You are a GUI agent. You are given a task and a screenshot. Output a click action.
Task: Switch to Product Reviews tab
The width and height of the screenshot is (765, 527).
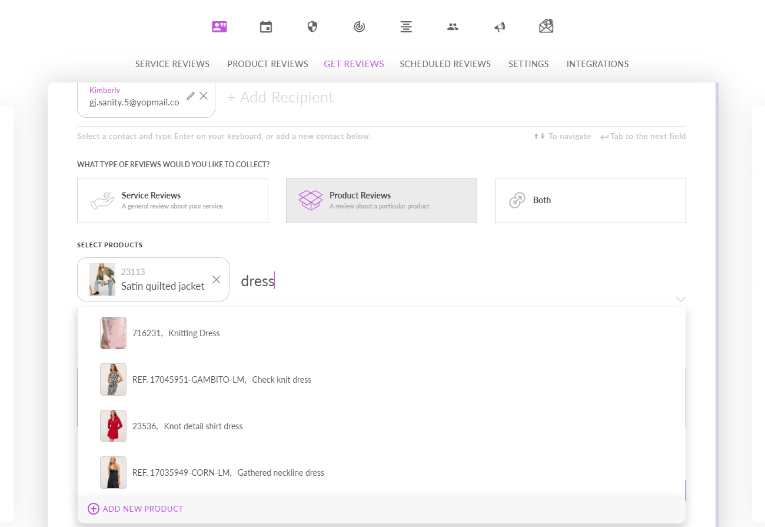click(x=268, y=64)
